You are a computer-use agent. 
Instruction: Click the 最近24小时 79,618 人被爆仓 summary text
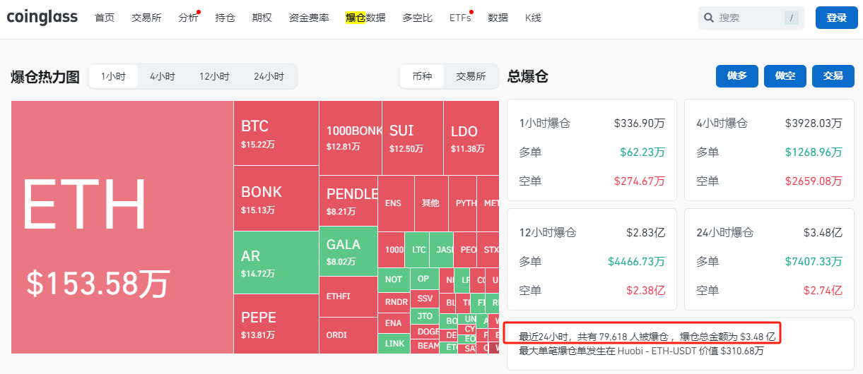tap(647, 336)
